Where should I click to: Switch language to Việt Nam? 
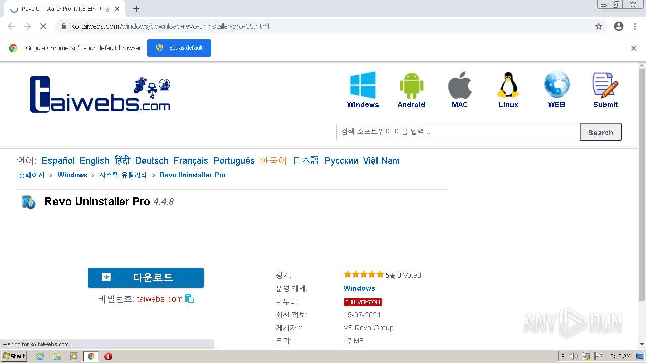pos(382,161)
